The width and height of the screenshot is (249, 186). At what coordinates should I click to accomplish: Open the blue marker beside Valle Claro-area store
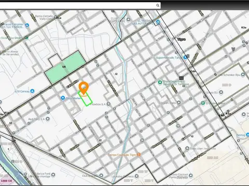(x=27, y=26)
